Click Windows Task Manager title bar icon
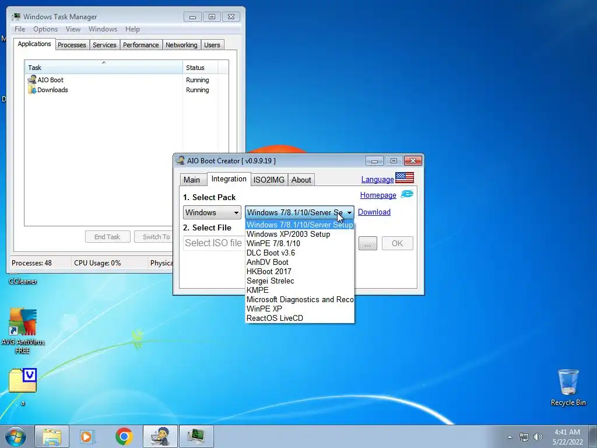Viewport: 597px width, 448px height. pos(16,16)
